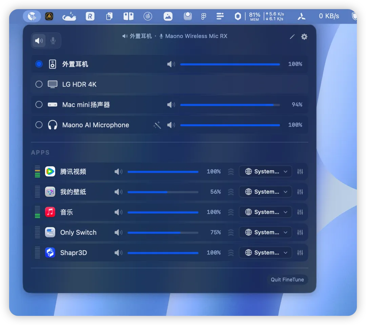366x325 pixels.
Task: Select Mac mini扬声器 output device
Action: [39, 104]
